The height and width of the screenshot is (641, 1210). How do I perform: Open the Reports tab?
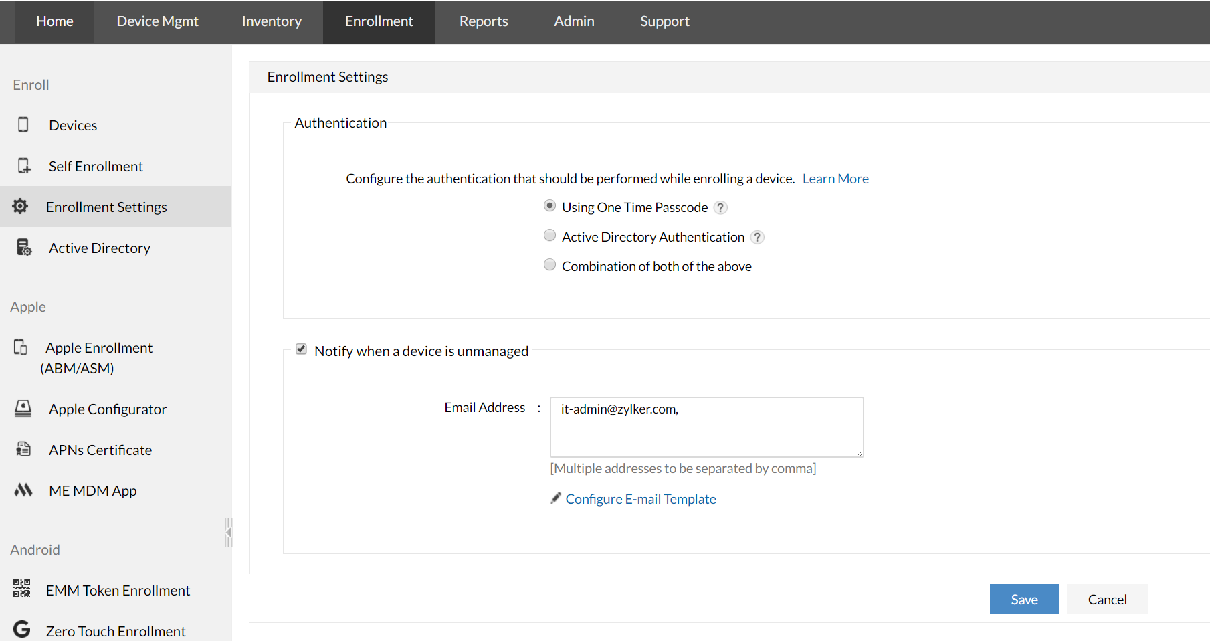[x=483, y=21]
